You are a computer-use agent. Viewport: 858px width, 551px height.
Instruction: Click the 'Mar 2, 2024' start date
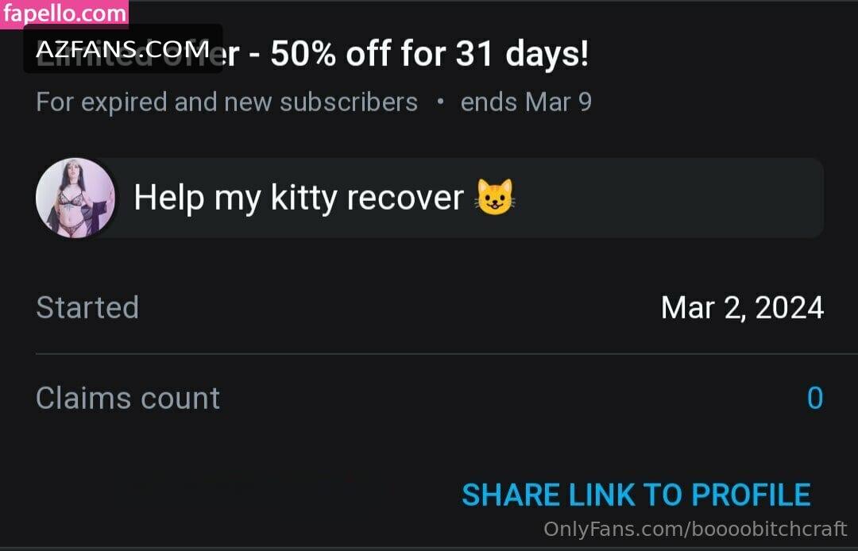tap(742, 307)
